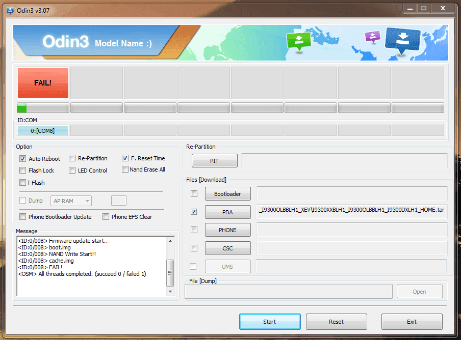461x340 pixels.
Task: Click the 'boot.img' log line
Action: (x=44, y=247)
